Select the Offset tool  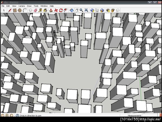coord(66,10)
